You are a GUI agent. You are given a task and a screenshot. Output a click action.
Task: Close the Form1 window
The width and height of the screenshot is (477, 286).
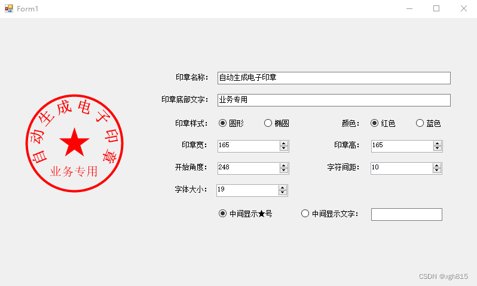tap(464, 8)
